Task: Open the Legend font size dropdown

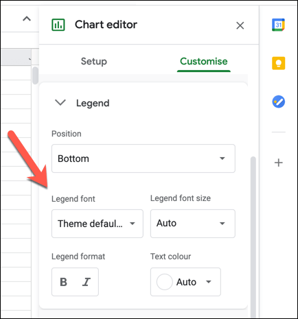Action: [x=192, y=224]
